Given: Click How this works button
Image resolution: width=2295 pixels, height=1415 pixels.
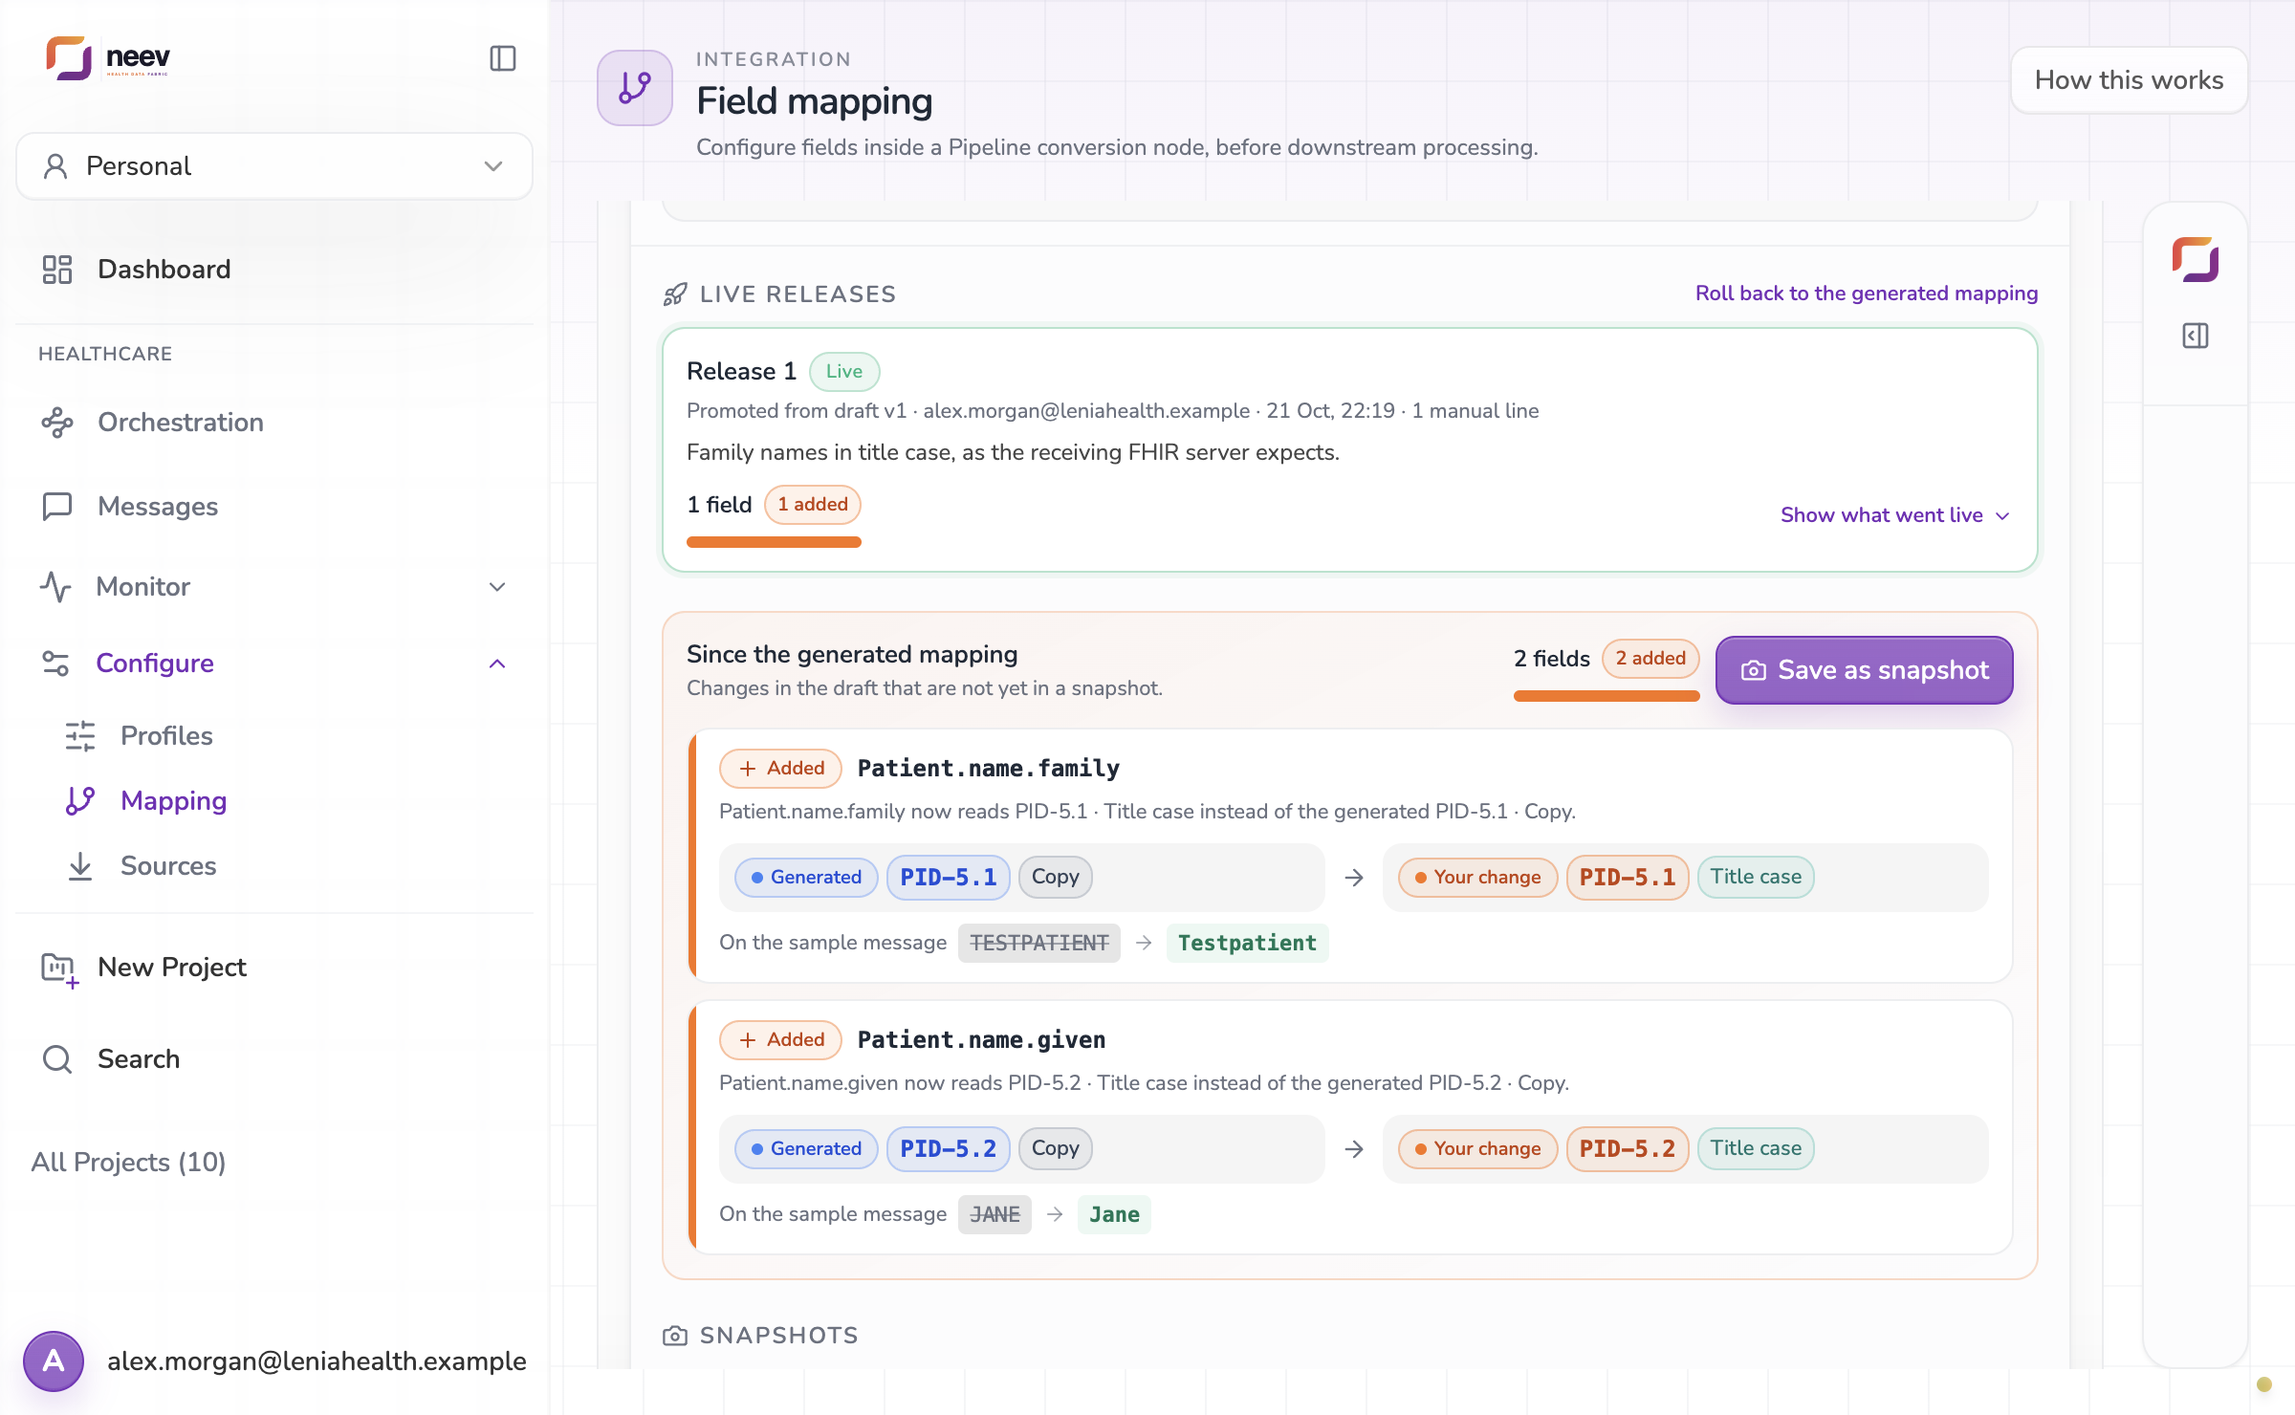Looking at the screenshot, I should click(x=2129, y=80).
